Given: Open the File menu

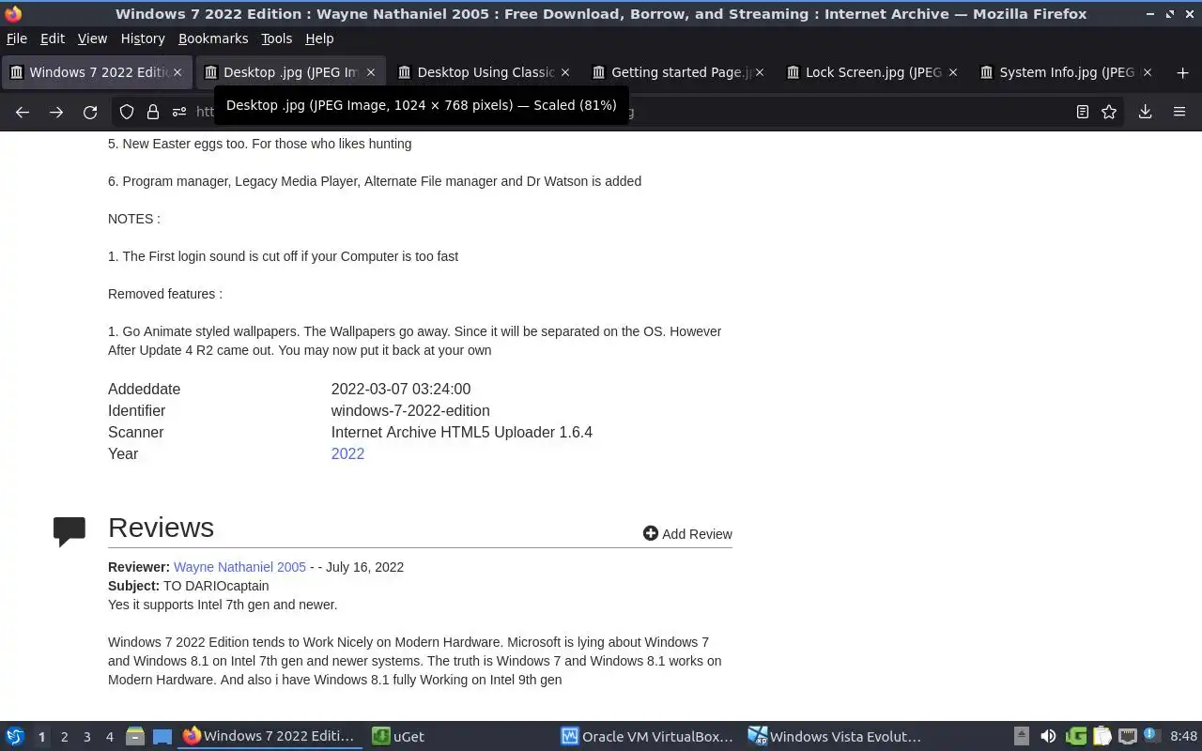Looking at the screenshot, I should (x=17, y=38).
